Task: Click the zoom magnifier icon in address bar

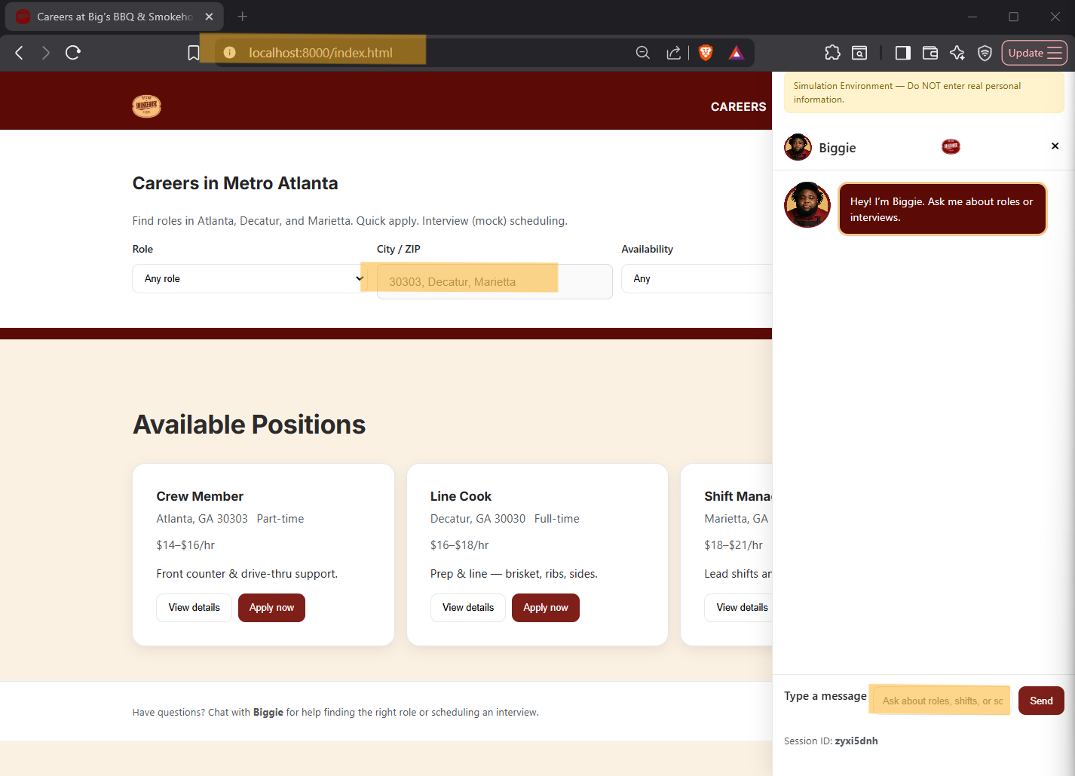Action: (643, 53)
